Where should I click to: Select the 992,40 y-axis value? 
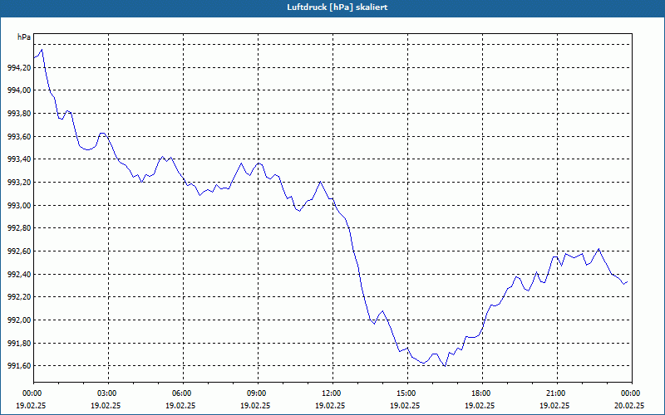(x=19, y=274)
